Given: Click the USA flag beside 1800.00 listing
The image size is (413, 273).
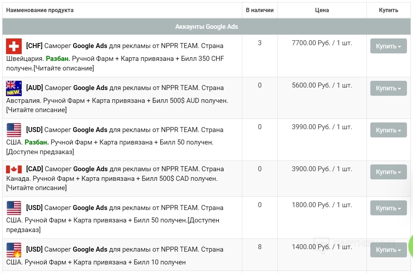Looking at the screenshot, I should (14, 208).
